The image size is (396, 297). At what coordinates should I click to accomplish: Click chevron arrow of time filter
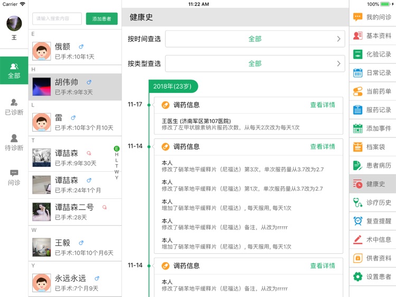click(338, 39)
